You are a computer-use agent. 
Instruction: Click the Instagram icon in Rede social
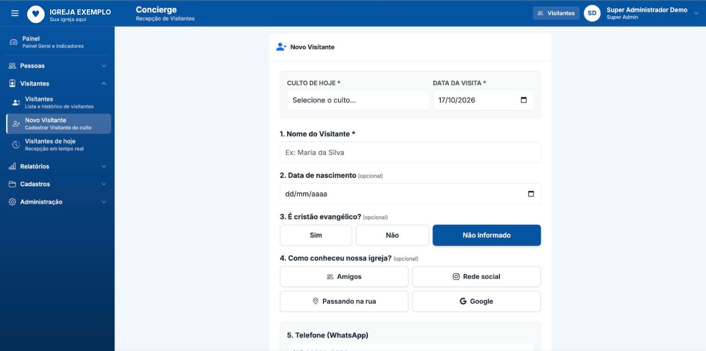pos(456,277)
